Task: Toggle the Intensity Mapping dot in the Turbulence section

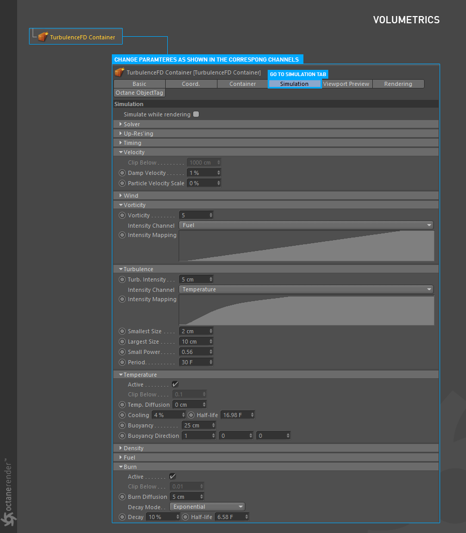Action: pyautogui.click(x=122, y=299)
